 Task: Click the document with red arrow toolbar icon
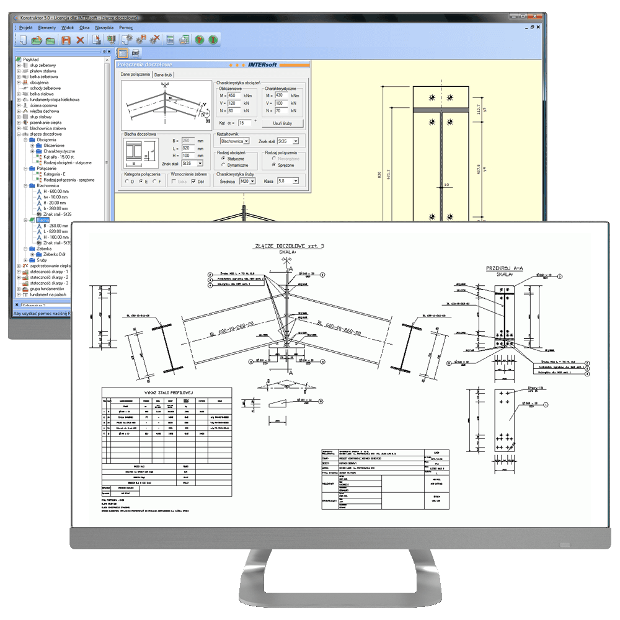(x=97, y=40)
